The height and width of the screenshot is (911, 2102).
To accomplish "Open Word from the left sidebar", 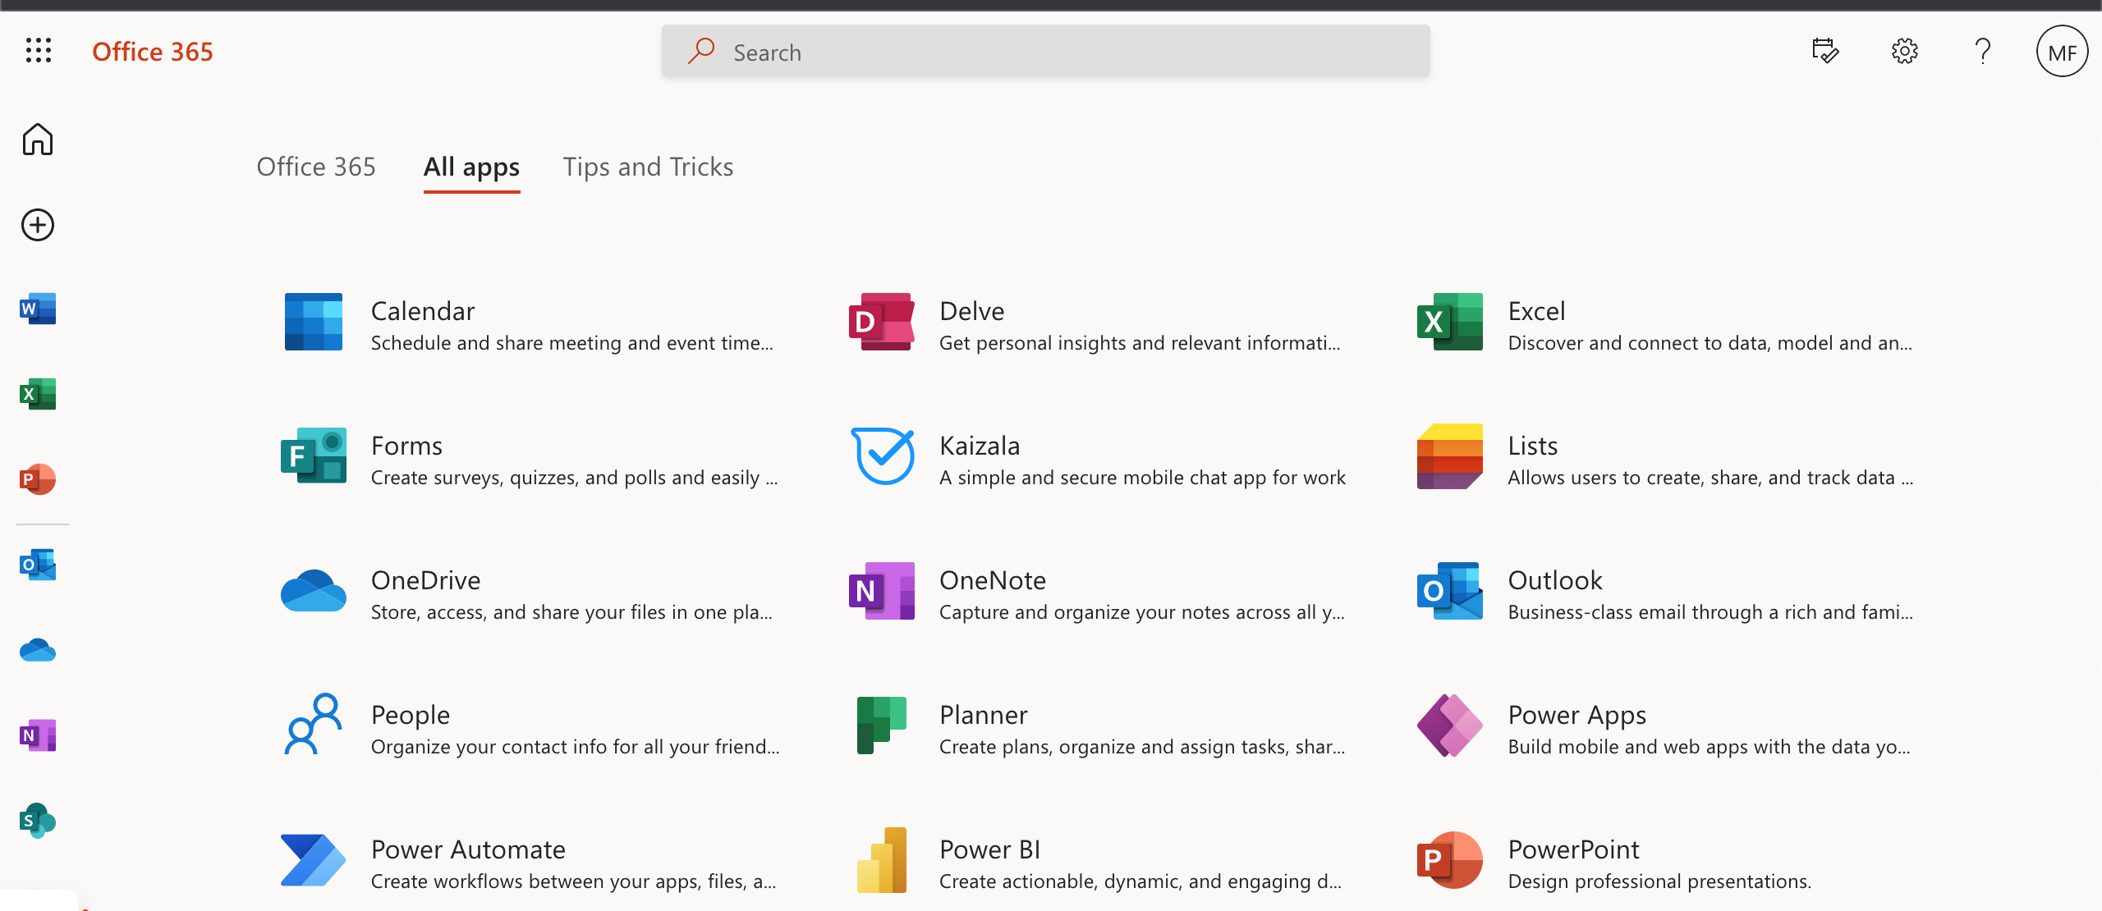I will tap(38, 309).
